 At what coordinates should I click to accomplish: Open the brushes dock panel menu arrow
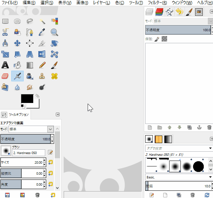coord(211,139)
